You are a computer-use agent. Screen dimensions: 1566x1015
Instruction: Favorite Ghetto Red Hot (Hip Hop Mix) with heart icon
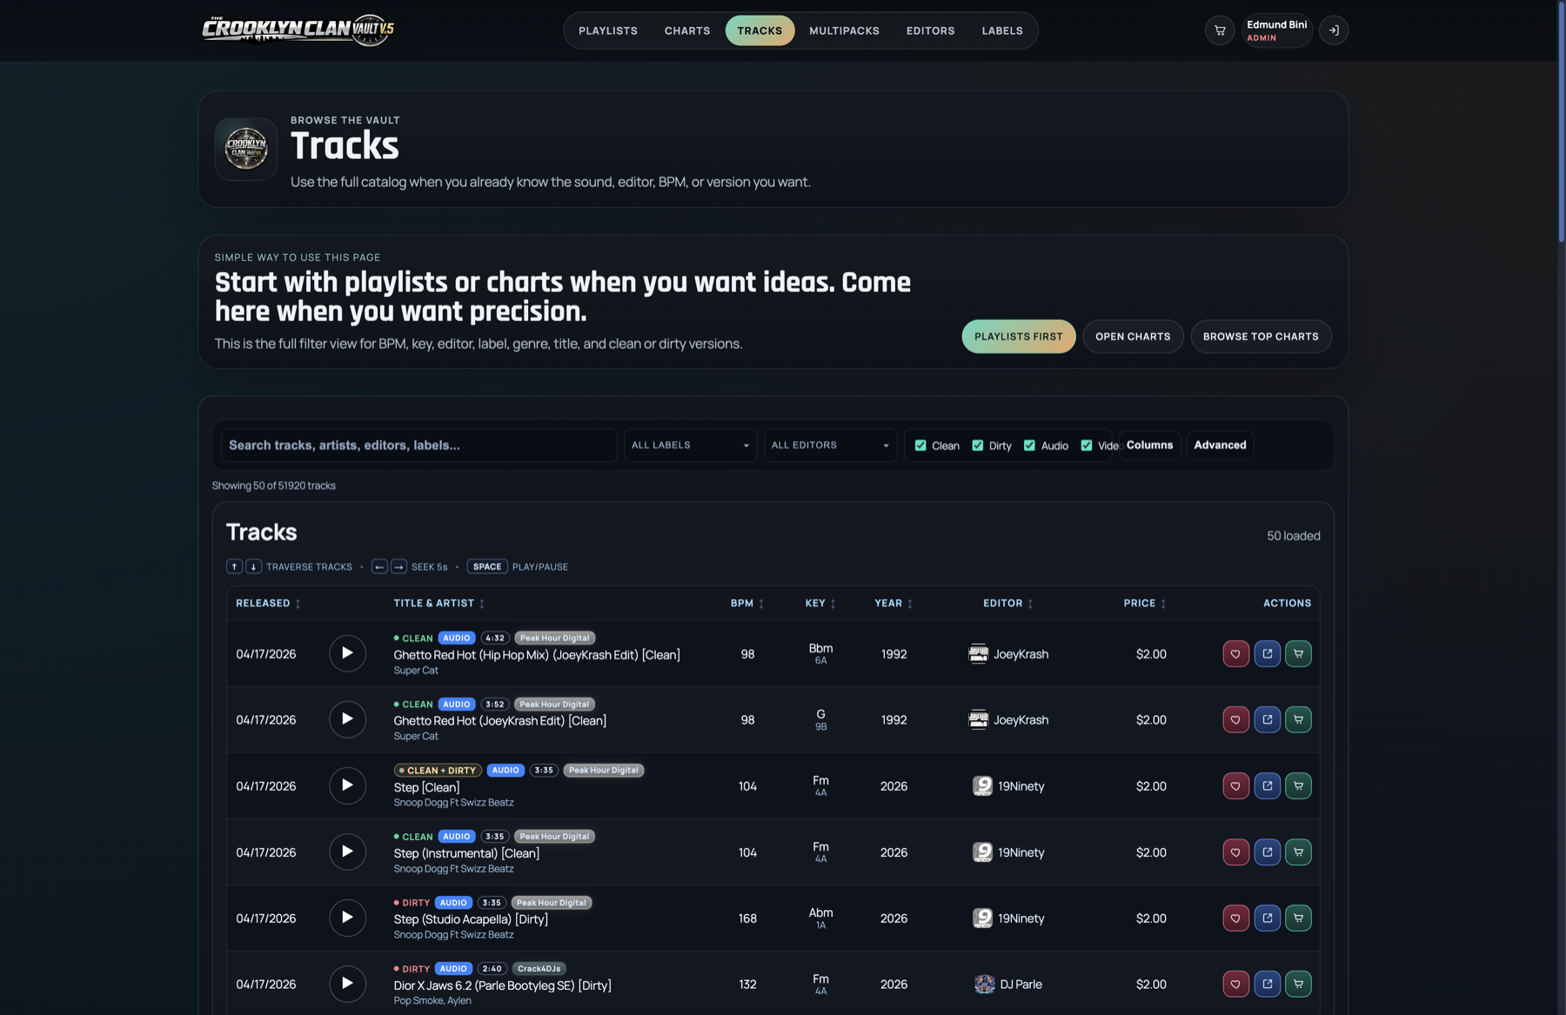1235,653
